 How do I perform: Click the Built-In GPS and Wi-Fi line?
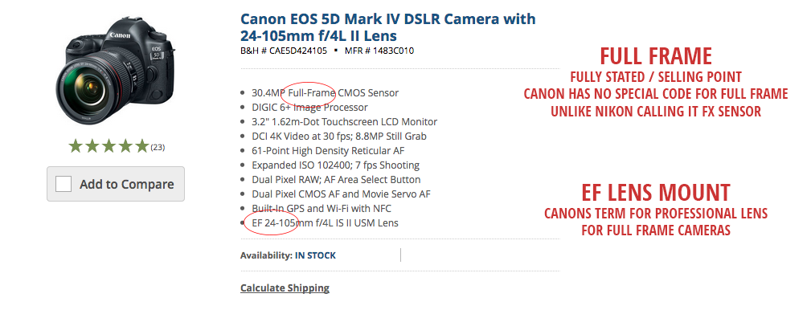[322, 209]
